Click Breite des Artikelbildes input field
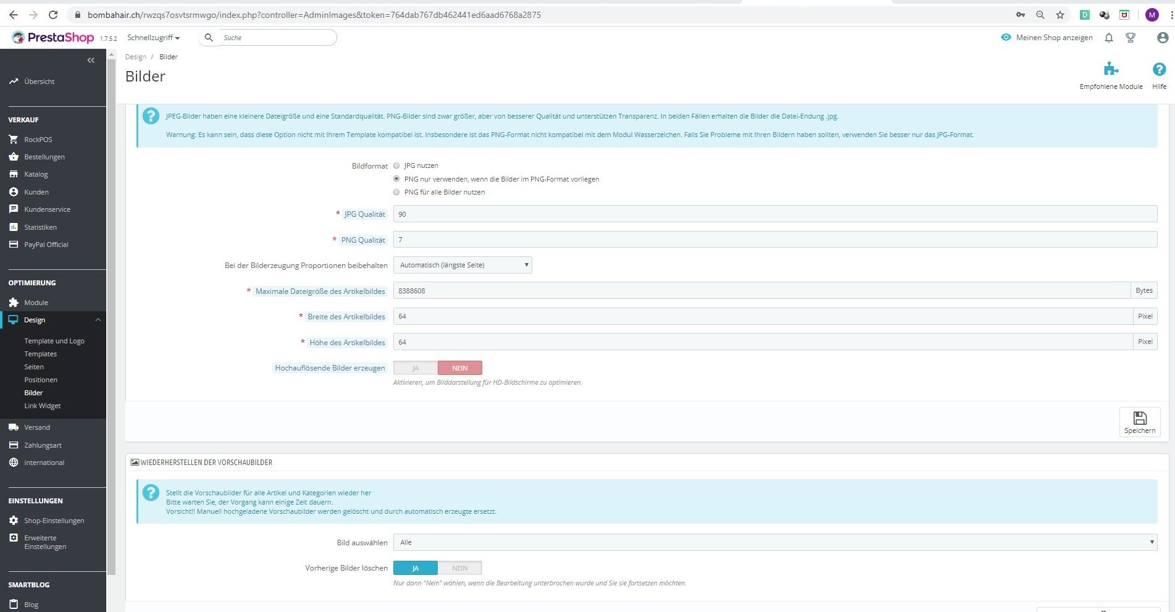Image resolution: width=1175 pixels, height=612 pixels. pos(763,316)
